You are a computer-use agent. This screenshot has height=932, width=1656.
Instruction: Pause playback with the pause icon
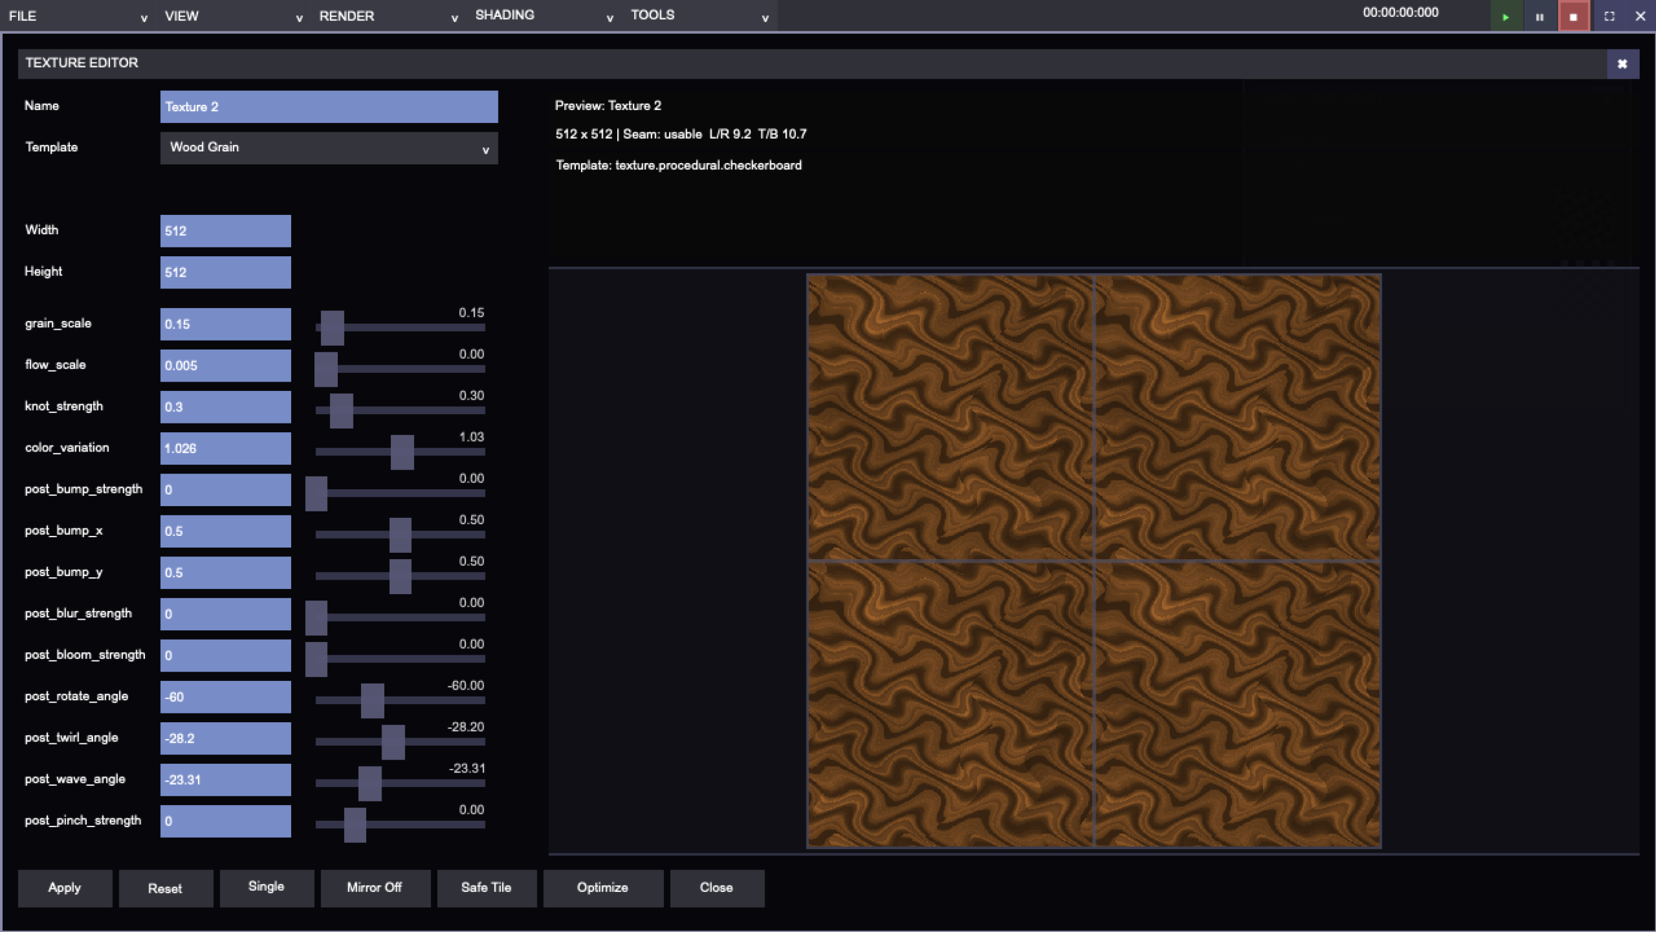click(x=1540, y=17)
